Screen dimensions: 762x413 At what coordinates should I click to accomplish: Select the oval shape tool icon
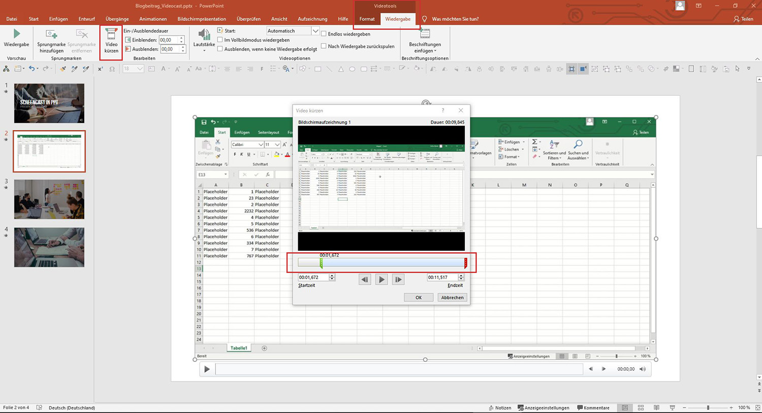coord(352,69)
